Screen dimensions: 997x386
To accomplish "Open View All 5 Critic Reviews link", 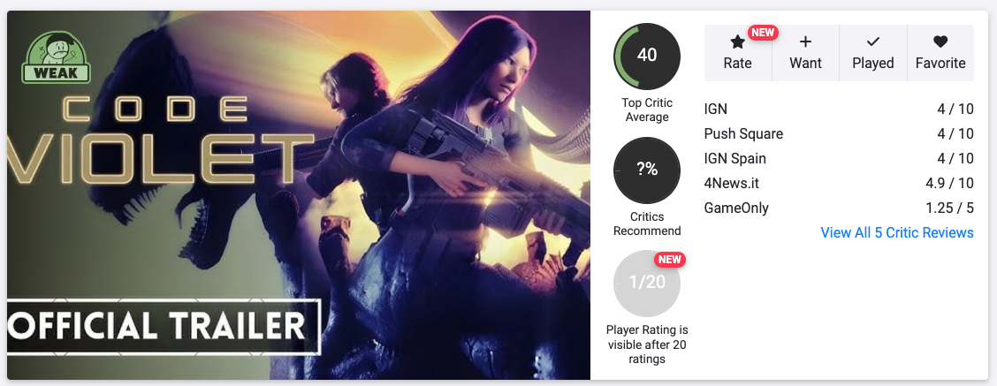I will [896, 232].
